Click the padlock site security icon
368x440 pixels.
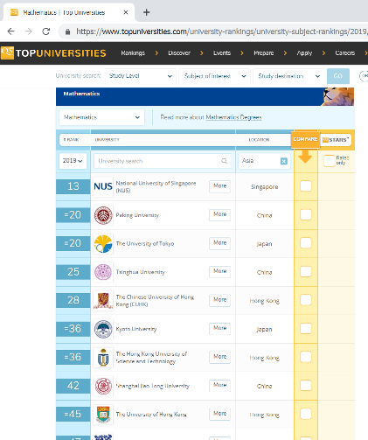(x=67, y=31)
